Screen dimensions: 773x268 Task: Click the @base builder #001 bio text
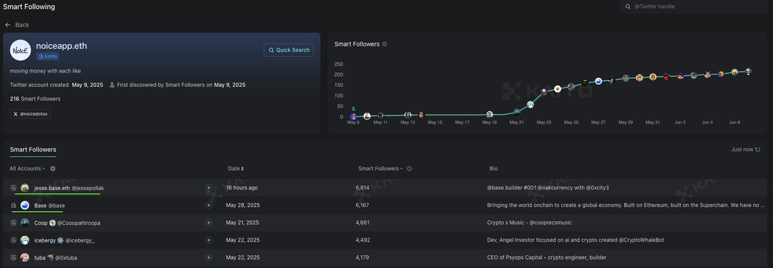pos(548,187)
